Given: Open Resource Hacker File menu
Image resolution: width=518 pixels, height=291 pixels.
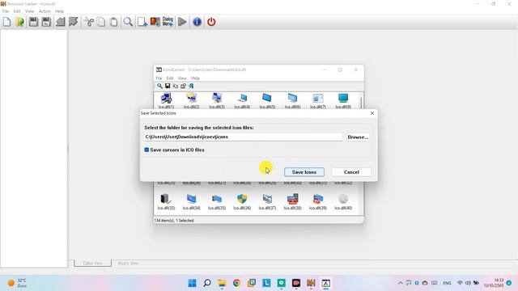Looking at the screenshot, I should 6,11.
